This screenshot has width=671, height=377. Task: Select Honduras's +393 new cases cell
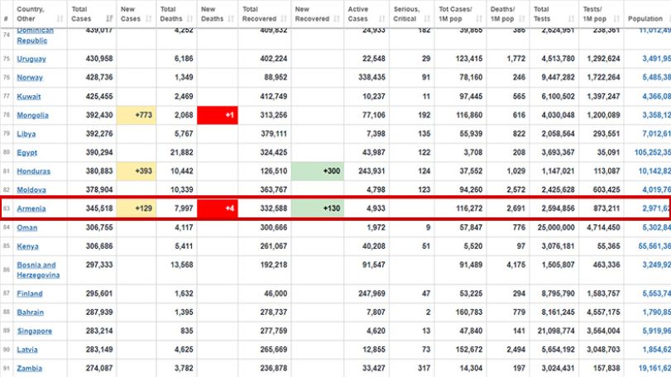point(137,171)
